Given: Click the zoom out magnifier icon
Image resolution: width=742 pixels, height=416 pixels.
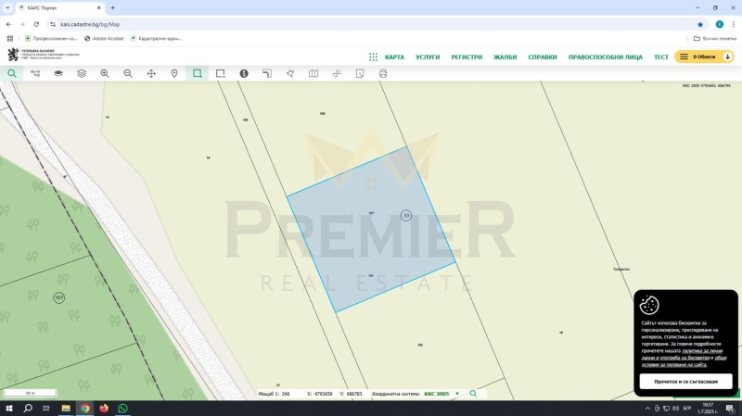Looking at the screenshot, I should [128, 74].
